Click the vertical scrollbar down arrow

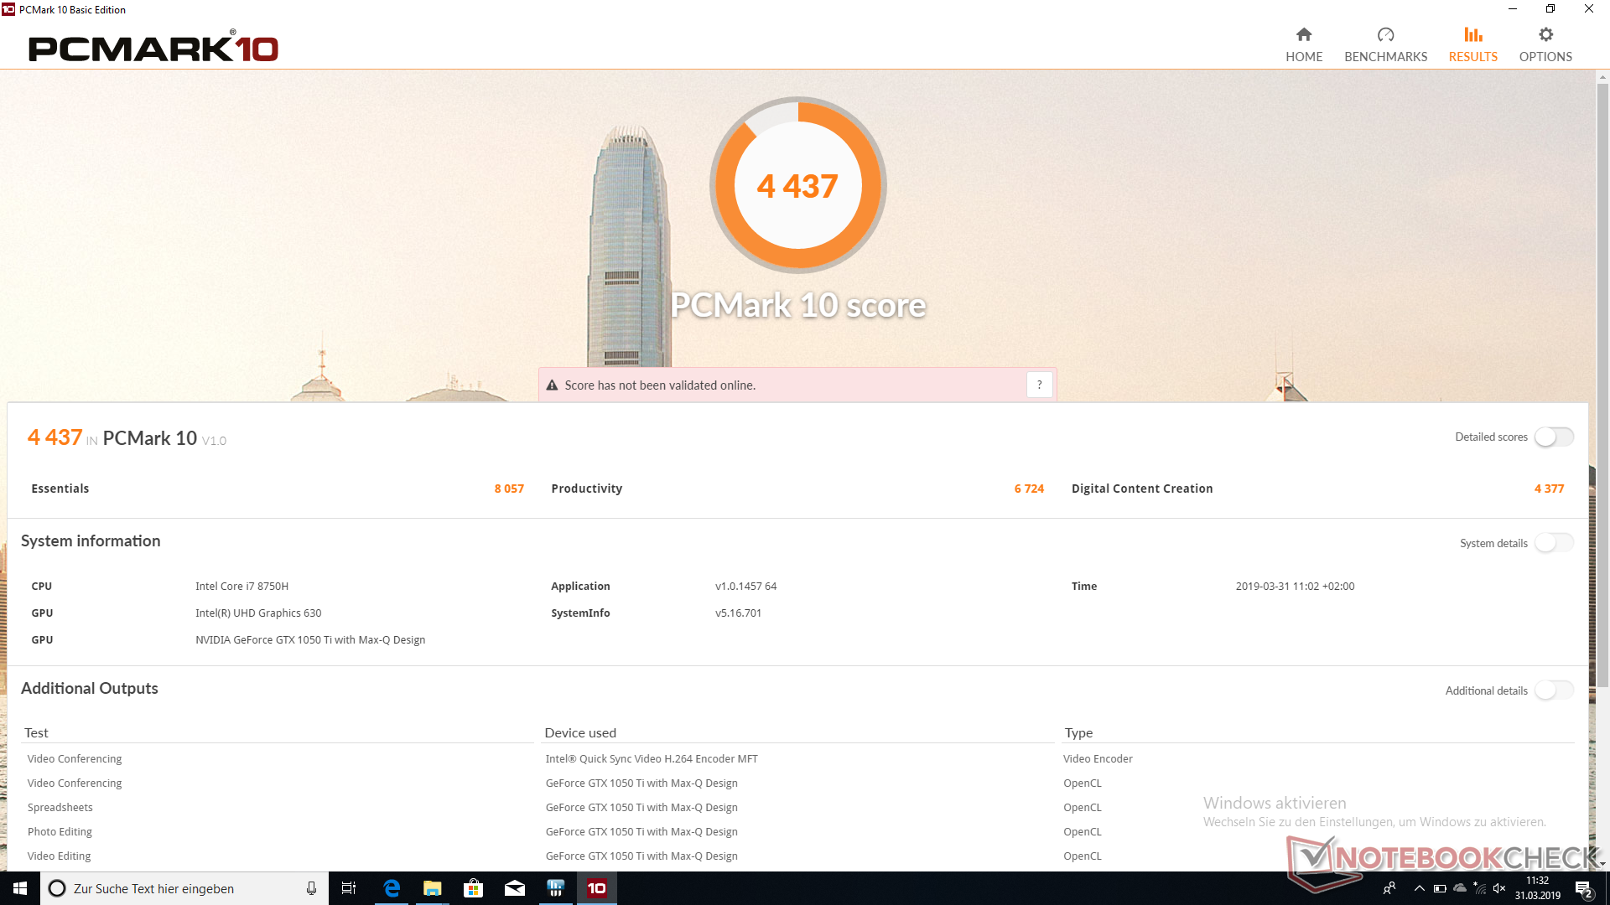tap(1602, 863)
